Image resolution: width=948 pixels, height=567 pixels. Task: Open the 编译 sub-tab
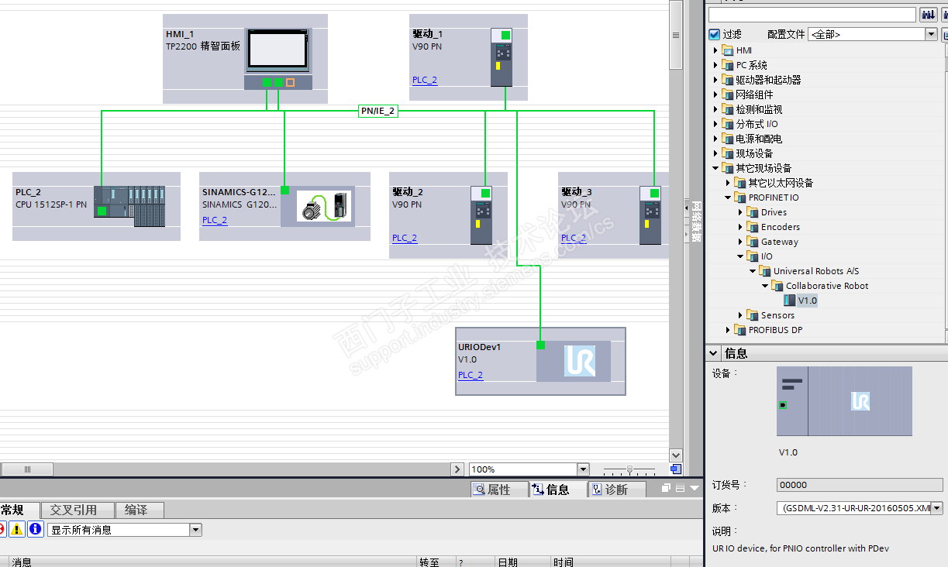point(140,510)
